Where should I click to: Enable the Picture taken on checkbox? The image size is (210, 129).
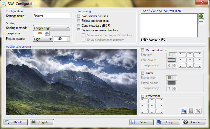142,50
